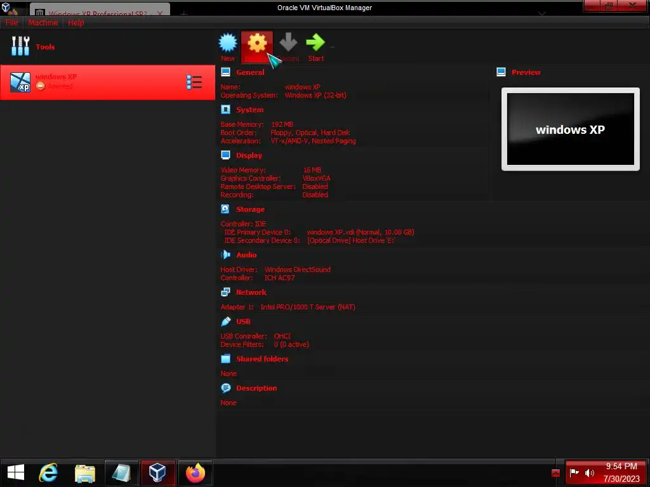Click the Shared folders section folder icon
This screenshot has height=487, width=650.
[x=225, y=359]
